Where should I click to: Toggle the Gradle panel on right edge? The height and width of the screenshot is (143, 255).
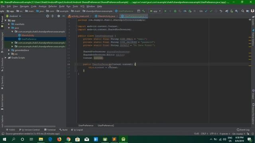[253, 21]
